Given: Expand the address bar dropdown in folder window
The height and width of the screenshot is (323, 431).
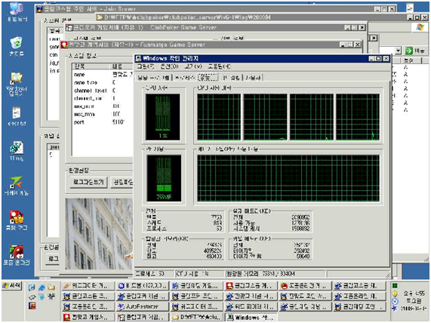Looking at the screenshot, I should pos(399,51).
